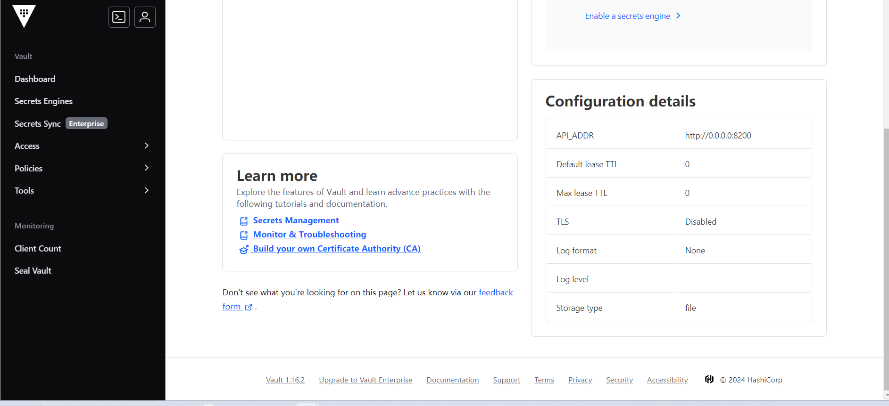The width and height of the screenshot is (889, 406).
Task: Expand the Policies submenu arrow
Action: coord(147,168)
